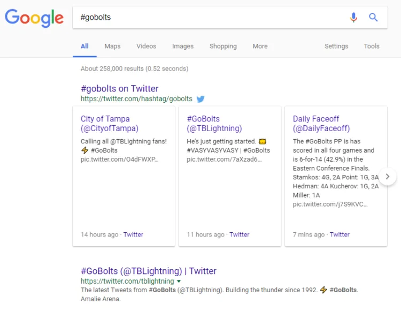Click 'Eastern Conference Finals.' tweet text
Image resolution: width=401 pixels, height=320 pixels.
pyautogui.click(x=331, y=168)
